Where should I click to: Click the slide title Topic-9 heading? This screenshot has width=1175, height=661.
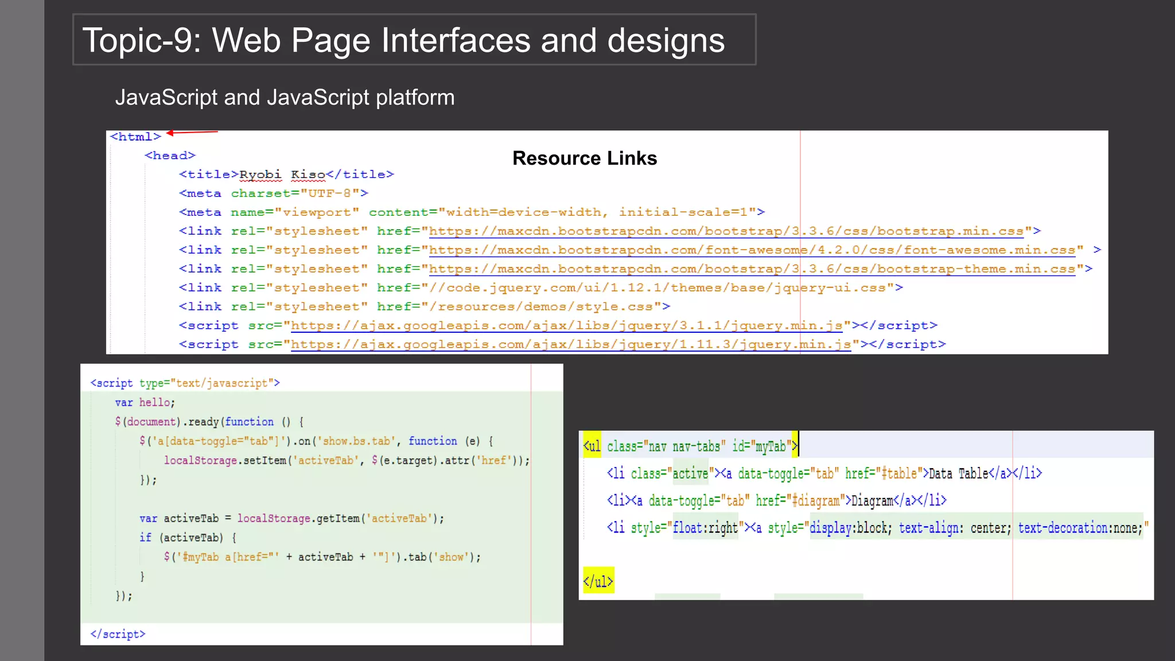tap(403, 40)
